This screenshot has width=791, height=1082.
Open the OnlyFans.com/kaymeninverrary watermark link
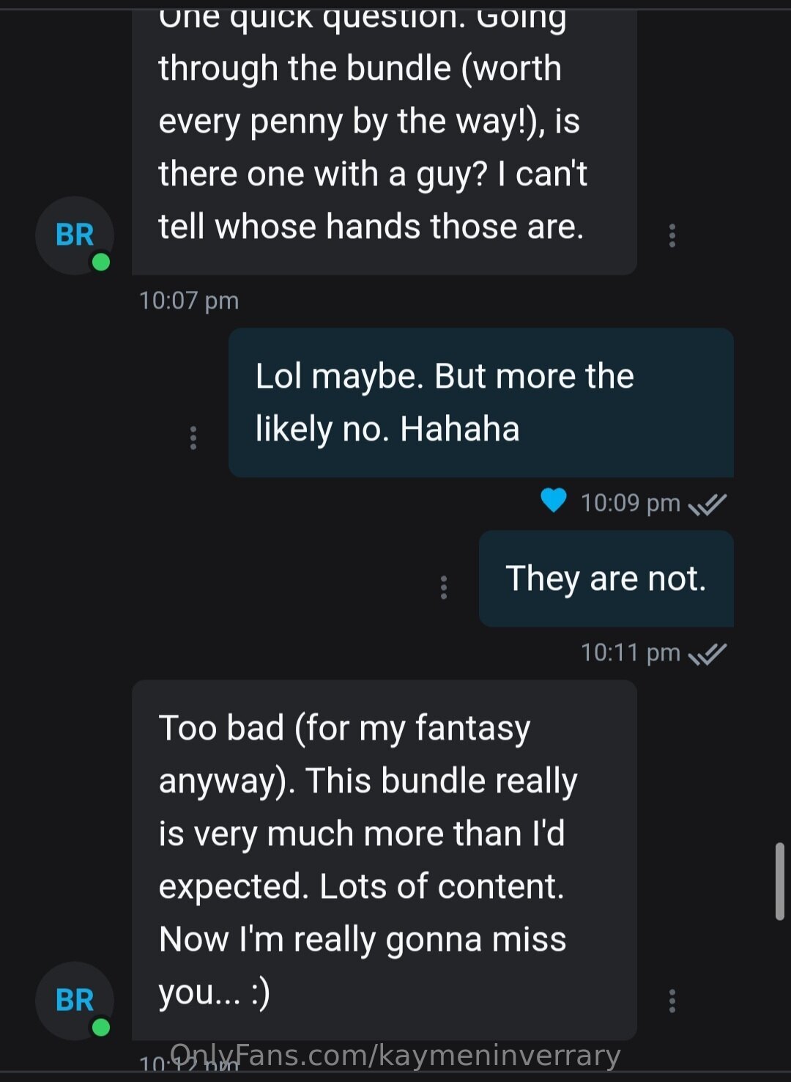[395, 1056]
